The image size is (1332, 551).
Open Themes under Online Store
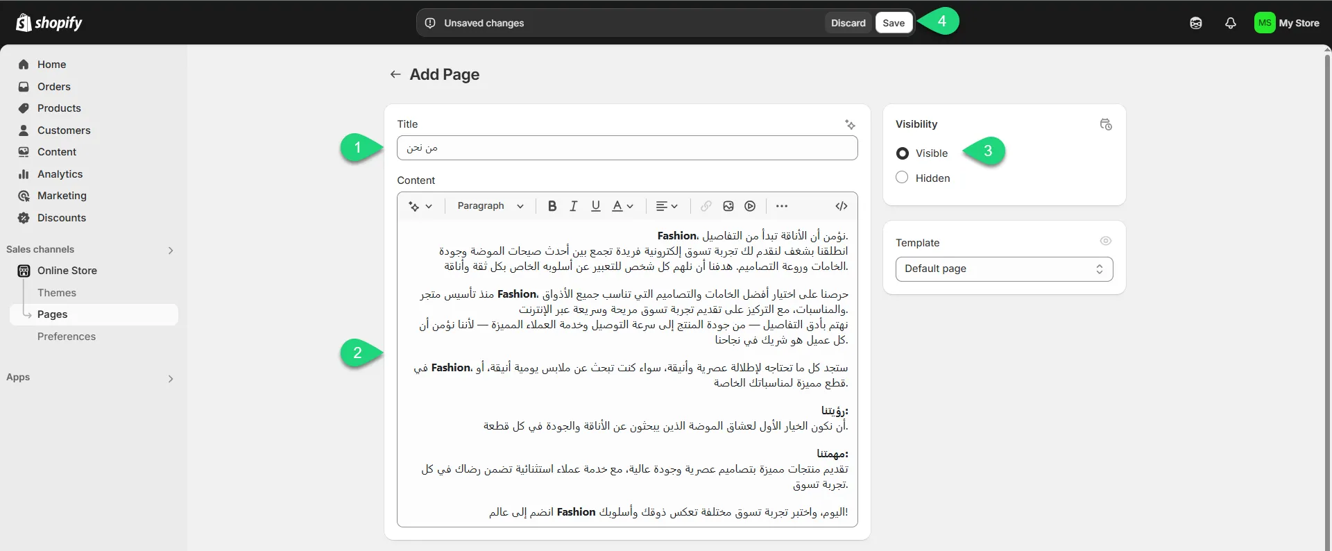tap(57, 293)
